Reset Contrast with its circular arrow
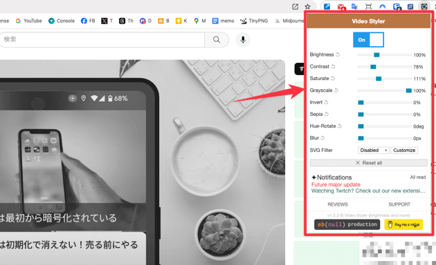The width and height of the screenshot is (436, 265). pyautogui.click(x=333, y=66)
